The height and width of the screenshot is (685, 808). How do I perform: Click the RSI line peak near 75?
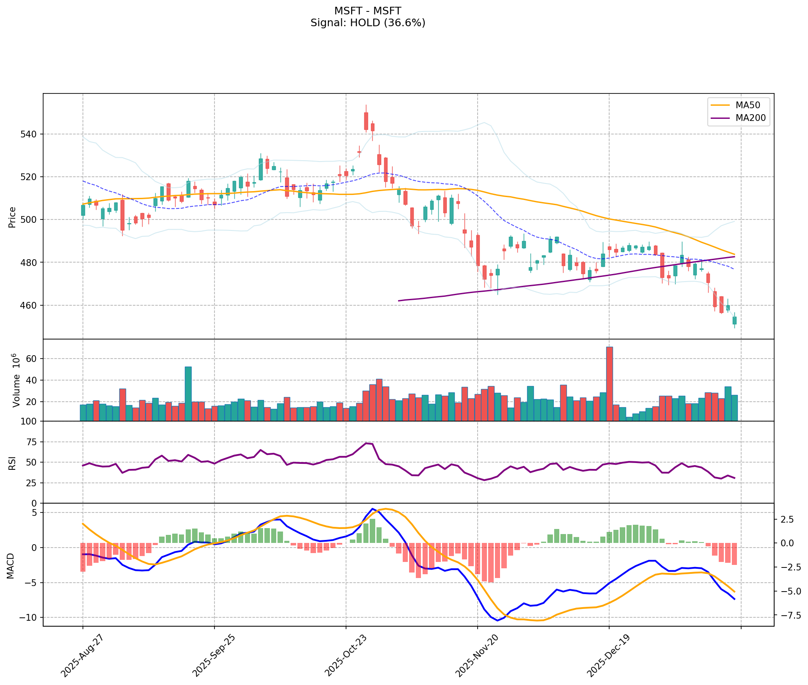click(367, 443)
